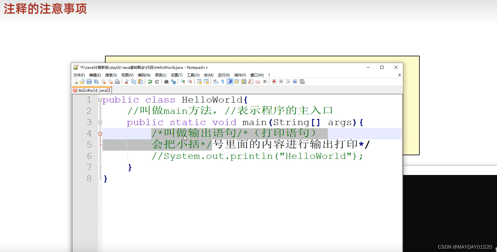Click the Redo arrow icon
Viewport: 497px width, 252px height.
pos(157,82)
